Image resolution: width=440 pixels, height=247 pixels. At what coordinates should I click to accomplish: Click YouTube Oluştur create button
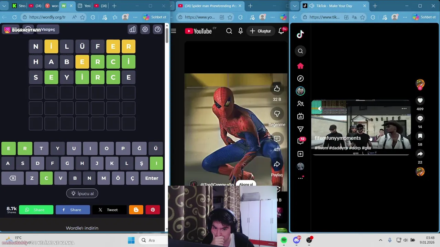[x=261, y=31]
